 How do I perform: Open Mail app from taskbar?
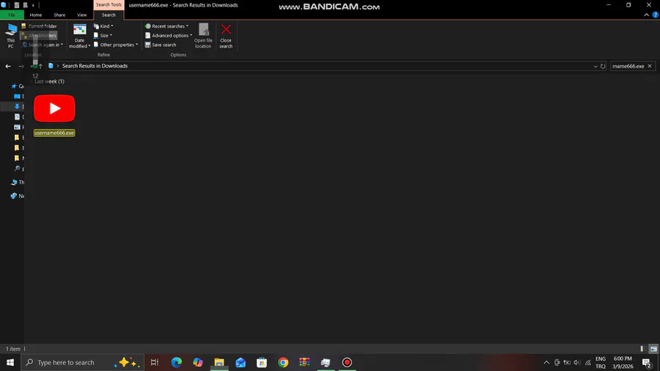tap(241, 362)
